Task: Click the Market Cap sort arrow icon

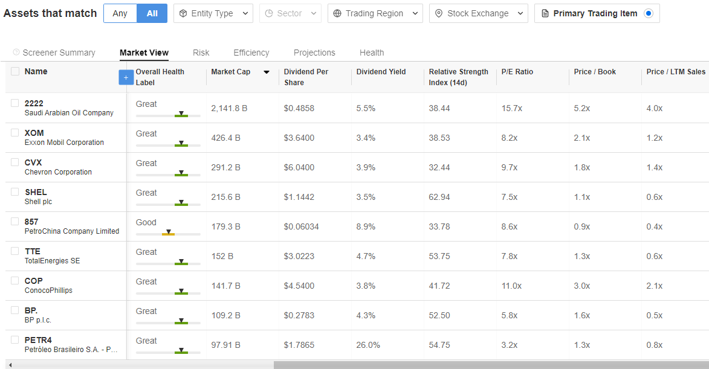Action: pos(267,72)
